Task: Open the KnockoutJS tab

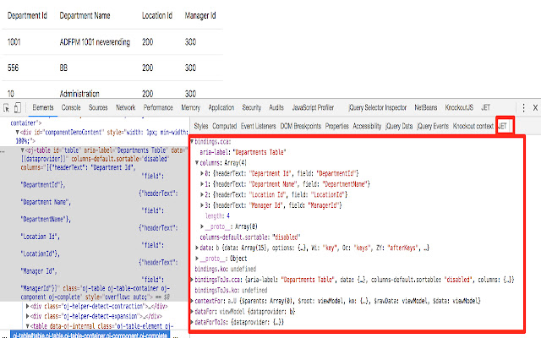Action: point(459,107)
